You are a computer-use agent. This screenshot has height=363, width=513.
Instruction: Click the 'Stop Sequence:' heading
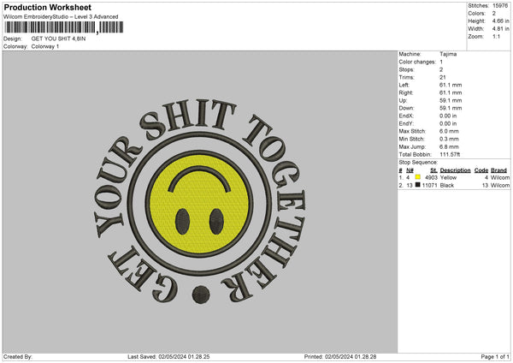(418, 163)
